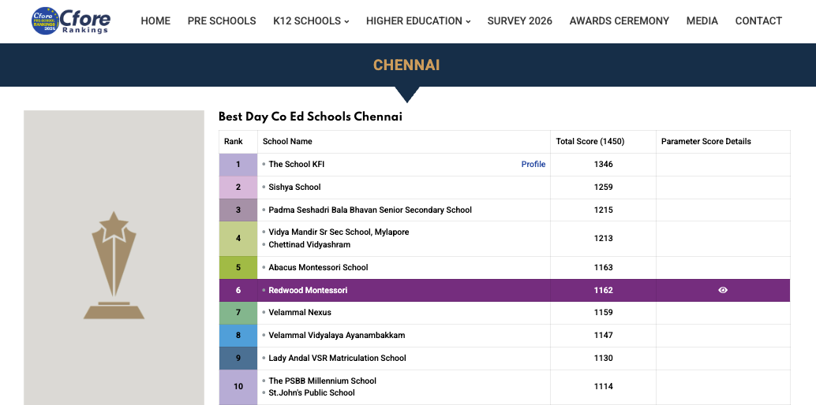Open the Awards Ceremony page
Screen dimensions: 816x405
tap(619, 21)
